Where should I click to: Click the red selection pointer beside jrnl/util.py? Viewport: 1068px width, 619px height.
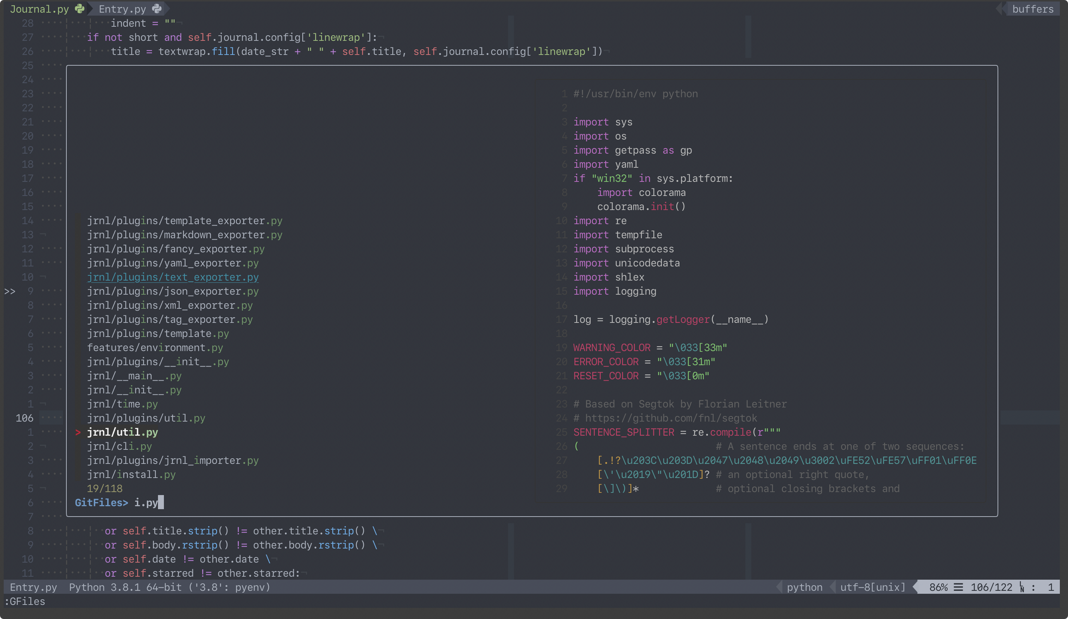pyautogui.click(x=78, y=432)
